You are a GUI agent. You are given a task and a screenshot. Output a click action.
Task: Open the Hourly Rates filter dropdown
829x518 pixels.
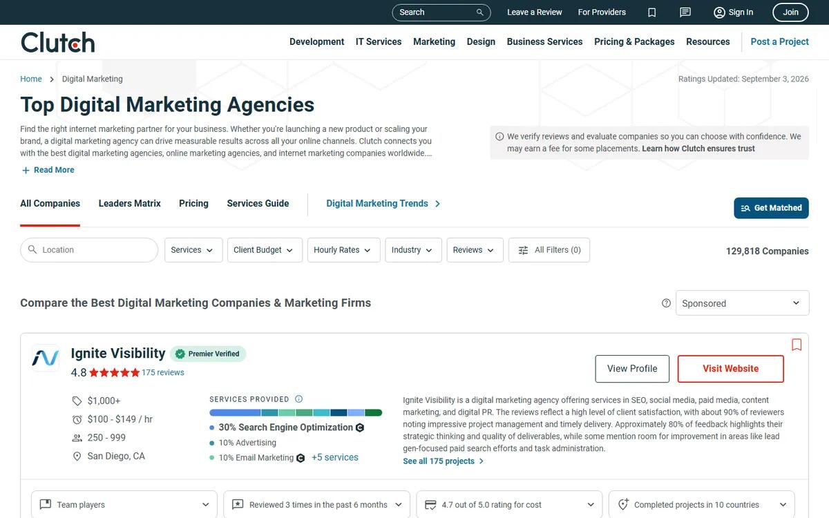coord(343,250)
